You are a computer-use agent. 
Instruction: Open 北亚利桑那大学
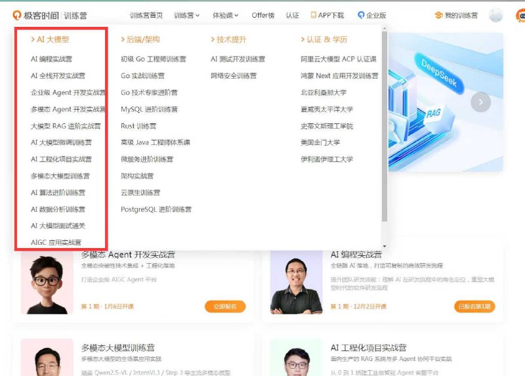pyautogui.click(x=324, y=93)
